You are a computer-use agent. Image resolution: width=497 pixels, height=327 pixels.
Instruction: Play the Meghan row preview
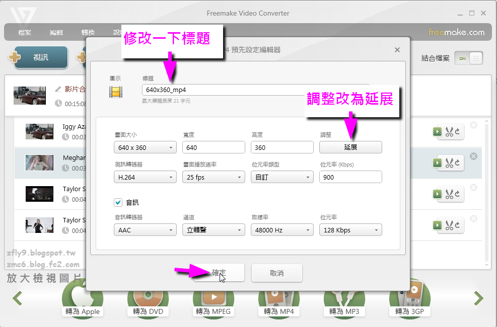tap(438, 162)
